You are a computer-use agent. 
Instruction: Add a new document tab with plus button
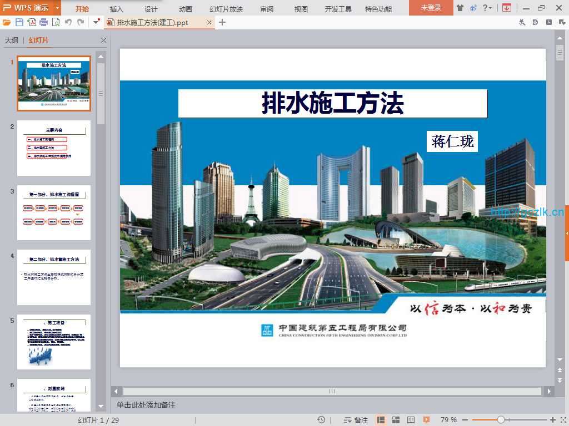coord(222,22)
